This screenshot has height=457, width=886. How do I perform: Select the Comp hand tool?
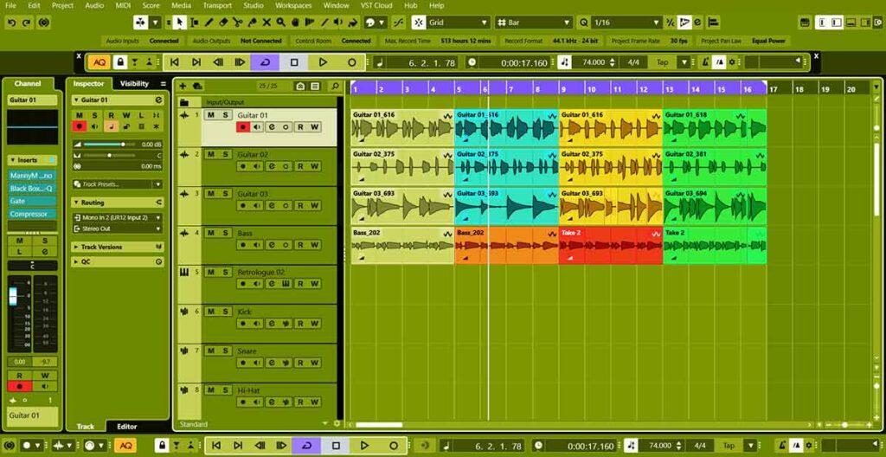tap(296, 23)
